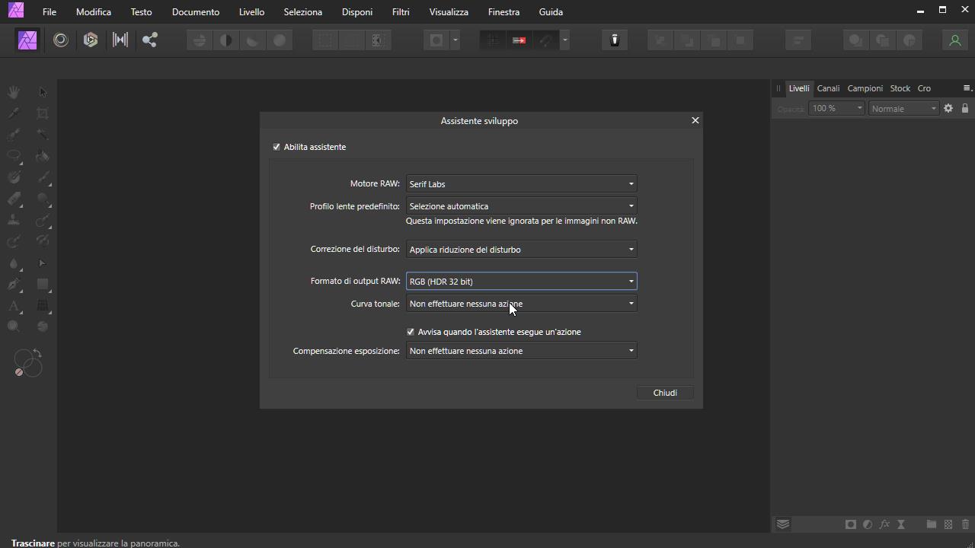Switch to Develop Persona icon

pos(91,40)
